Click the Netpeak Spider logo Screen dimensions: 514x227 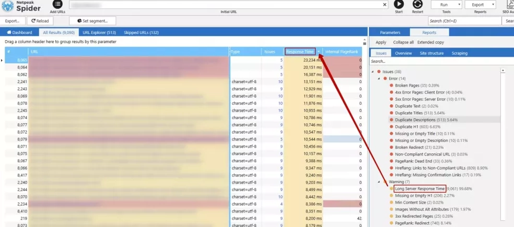tap(21, 6)
